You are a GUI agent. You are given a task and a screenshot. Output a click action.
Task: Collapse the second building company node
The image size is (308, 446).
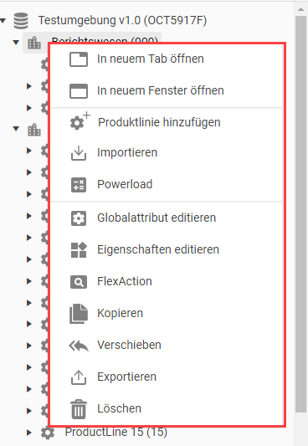tap(16, 129)
